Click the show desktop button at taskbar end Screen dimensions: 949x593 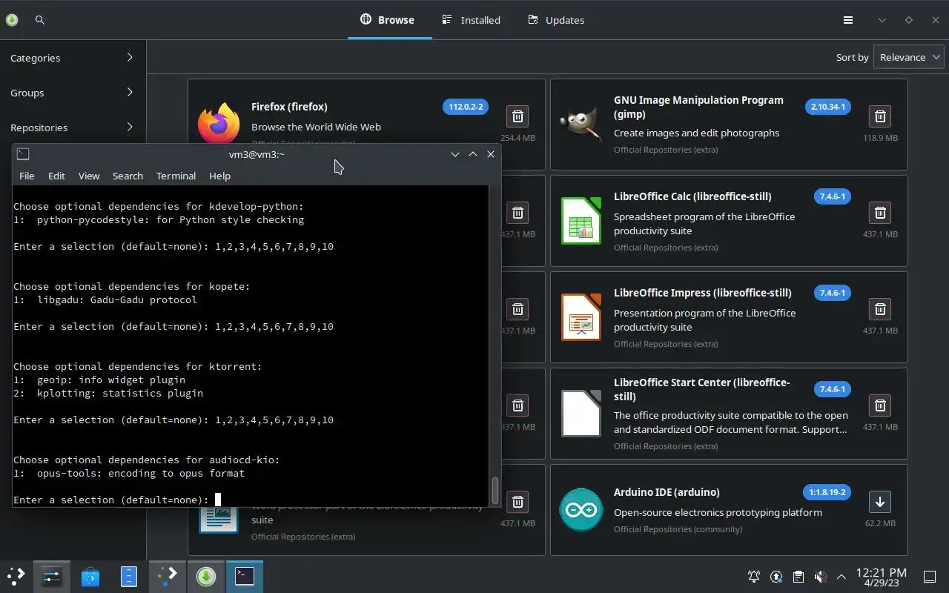(x=930, y=577)
